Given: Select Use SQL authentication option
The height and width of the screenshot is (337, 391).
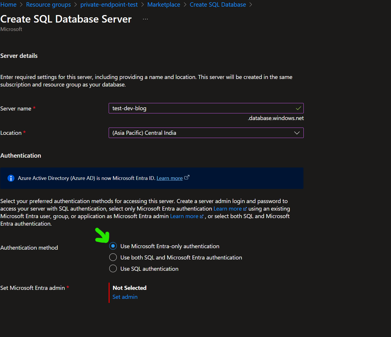Looking at the screenshot, I should (x=113, y=269).
